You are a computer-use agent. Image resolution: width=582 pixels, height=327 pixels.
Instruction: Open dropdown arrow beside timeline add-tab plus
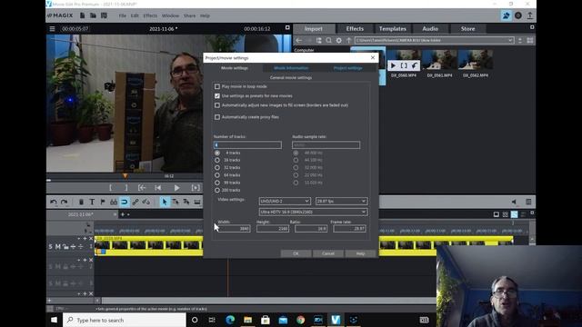(x=128, y=214)
